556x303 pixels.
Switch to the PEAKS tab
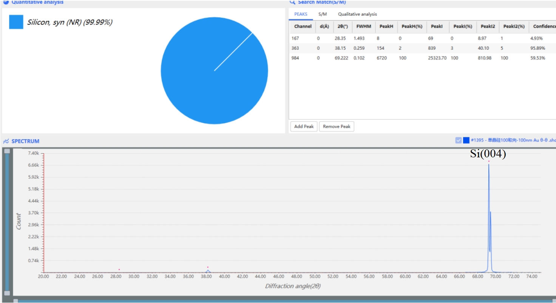pos(301,14)
